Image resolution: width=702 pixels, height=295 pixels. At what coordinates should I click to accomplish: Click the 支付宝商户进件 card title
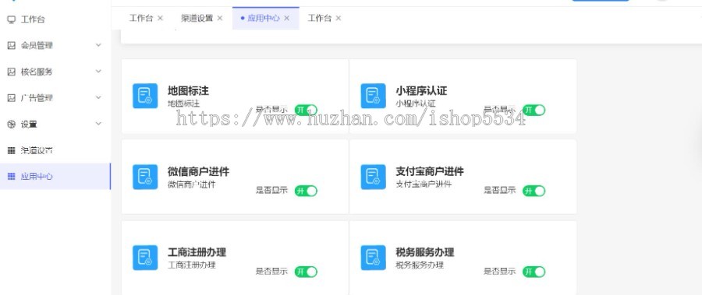pos(429,172)
